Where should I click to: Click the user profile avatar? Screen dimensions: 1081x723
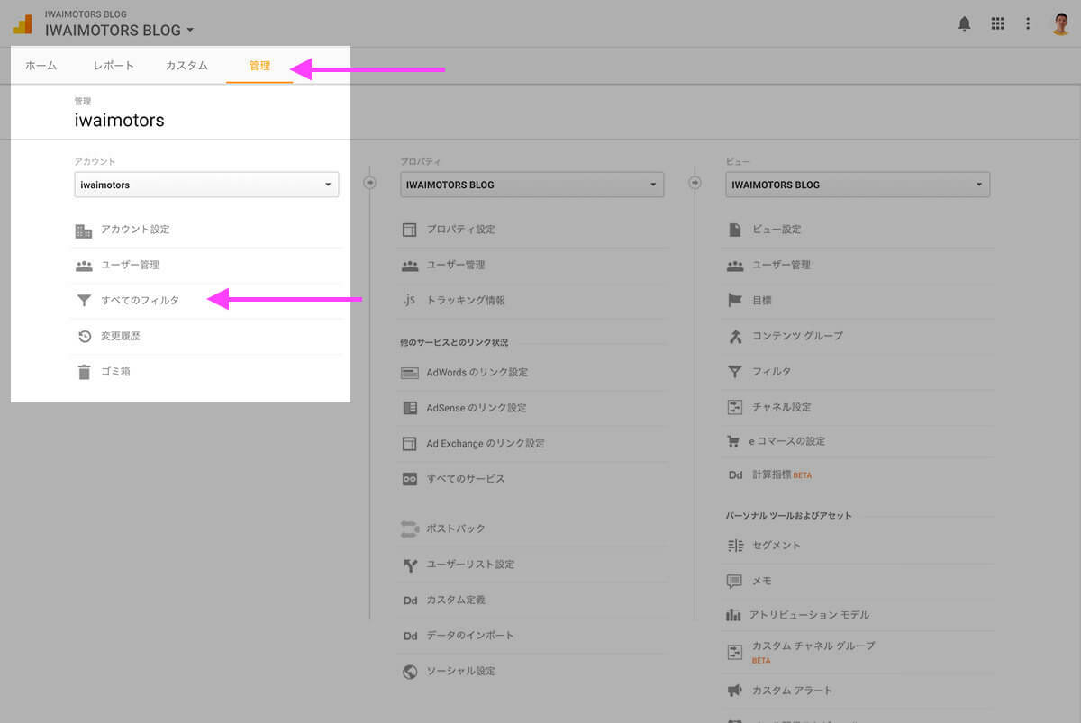[1060, 24]
